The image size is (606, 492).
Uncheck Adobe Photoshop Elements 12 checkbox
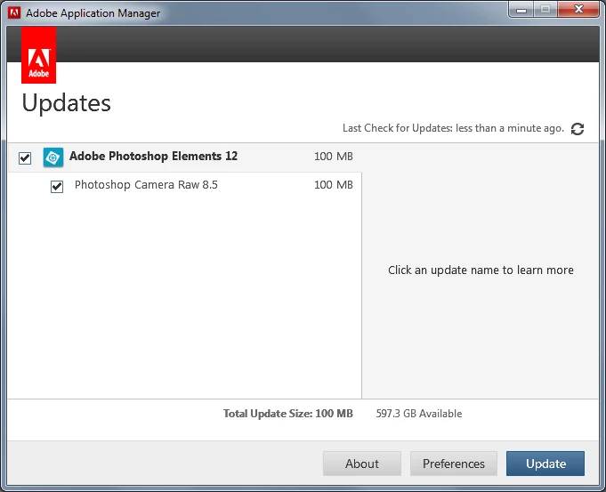coord(25,157)
